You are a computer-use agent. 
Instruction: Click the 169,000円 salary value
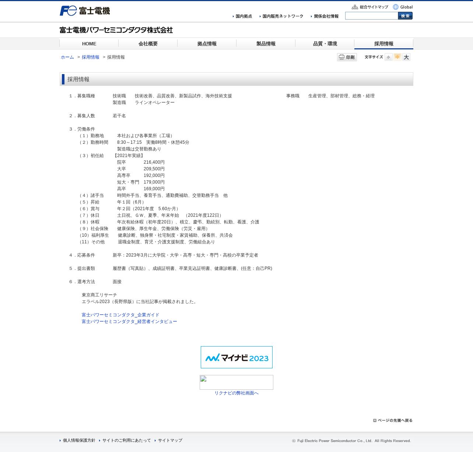click(154, 189)
